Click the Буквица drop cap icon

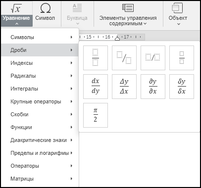pyautogui.click(x=77, y=8)
